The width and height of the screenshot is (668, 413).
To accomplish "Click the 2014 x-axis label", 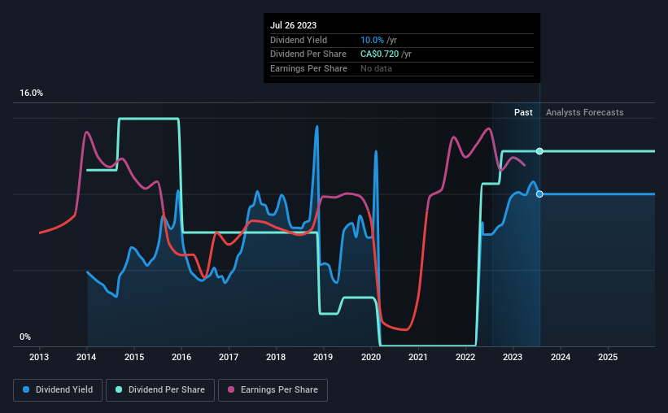I will (x=86, y=357).
